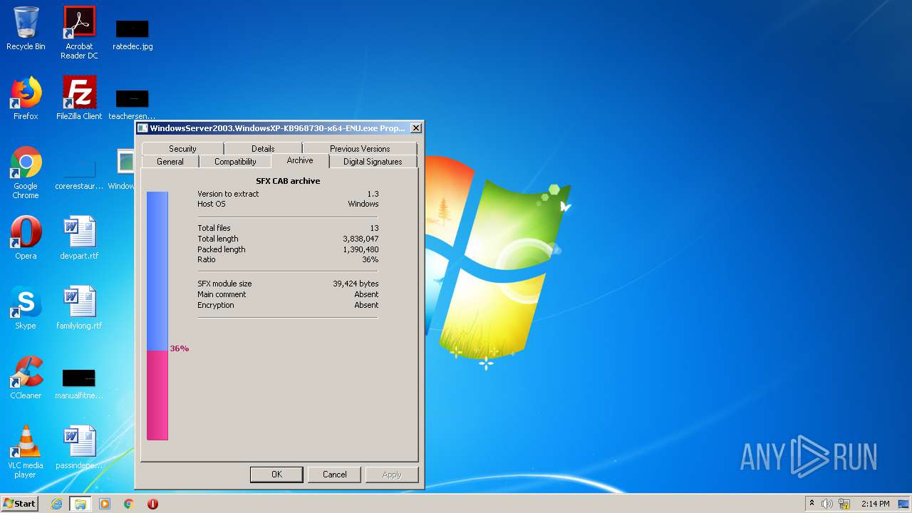Viewport: 912px width, 513px height.
Task: Click the compression ratio bar
Action: pos(157,316)
